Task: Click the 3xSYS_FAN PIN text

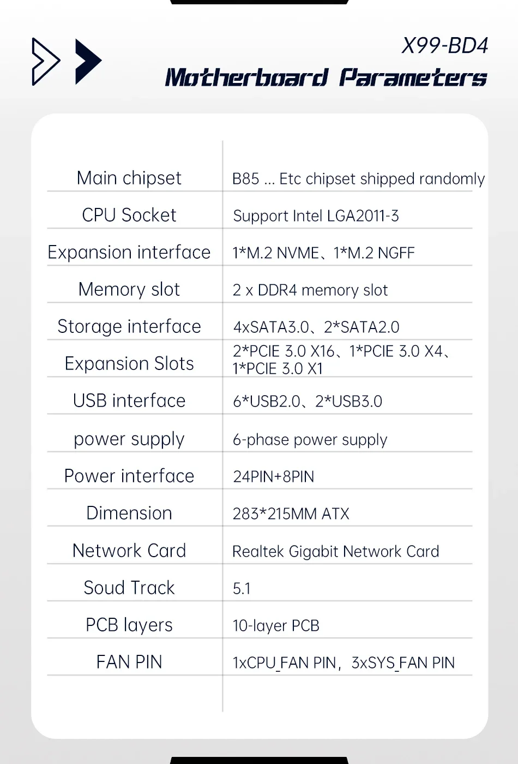Action: 403,663
